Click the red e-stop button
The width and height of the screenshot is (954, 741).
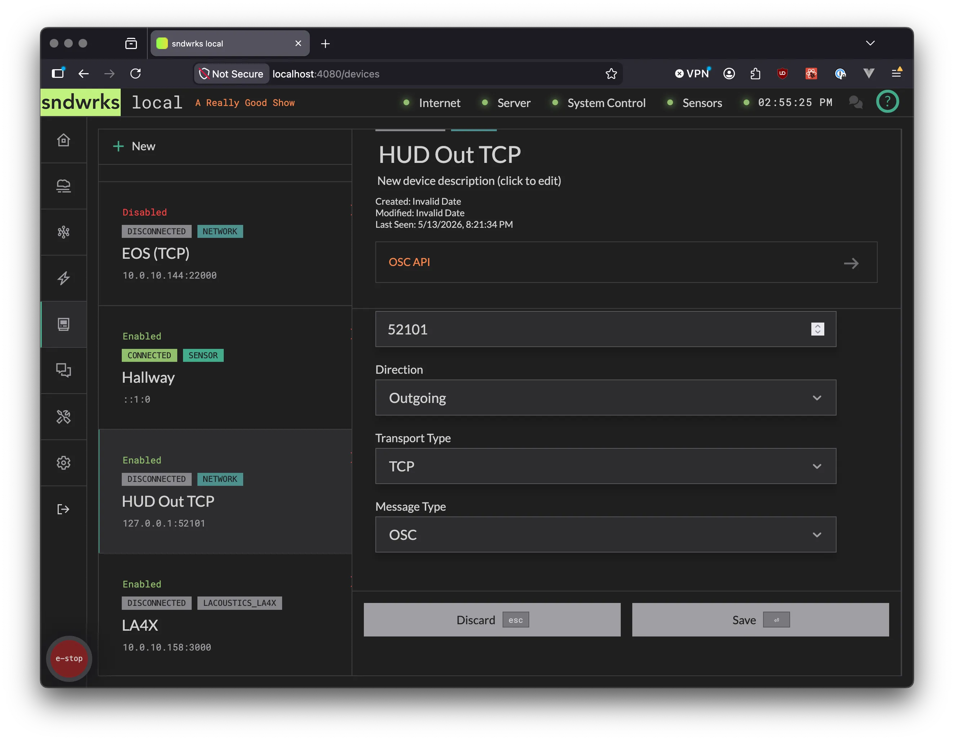69,658
